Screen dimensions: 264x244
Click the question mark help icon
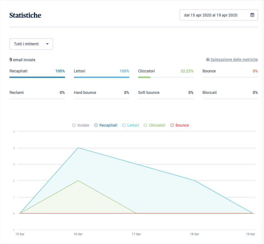pyautogui.click(x=208, y=60)
